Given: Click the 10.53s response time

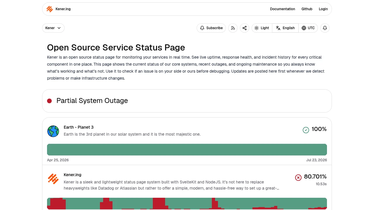Looking at the screenshot, I should 321,184.
